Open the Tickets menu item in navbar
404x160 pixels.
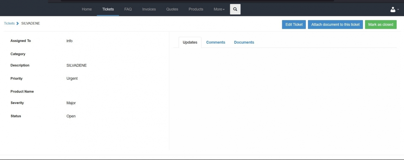tap(108, 9)
